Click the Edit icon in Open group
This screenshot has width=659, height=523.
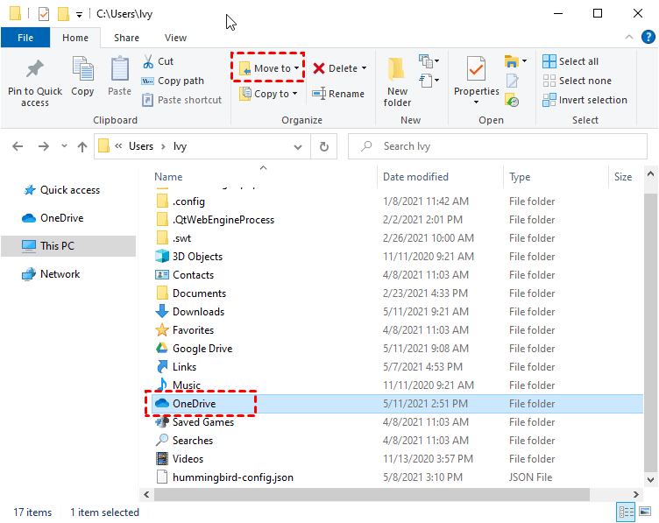click(x=512, y=81)
